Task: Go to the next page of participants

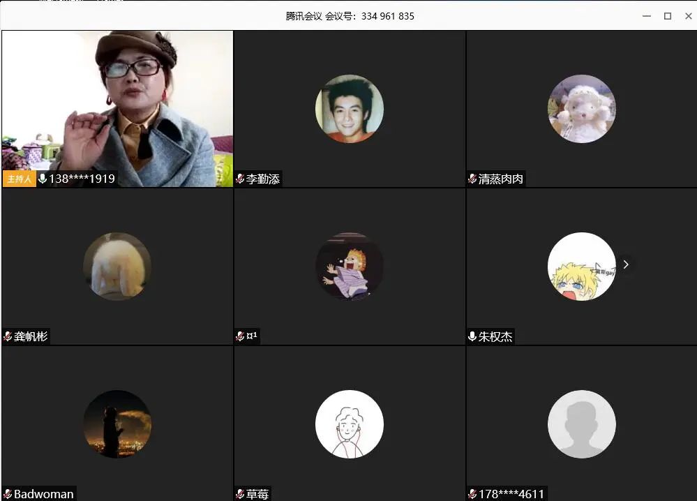Action: point(626,264)
